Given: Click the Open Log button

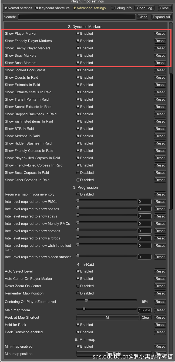Looking at the screenshot, I should pyautogui.click(x=144, y=8).
